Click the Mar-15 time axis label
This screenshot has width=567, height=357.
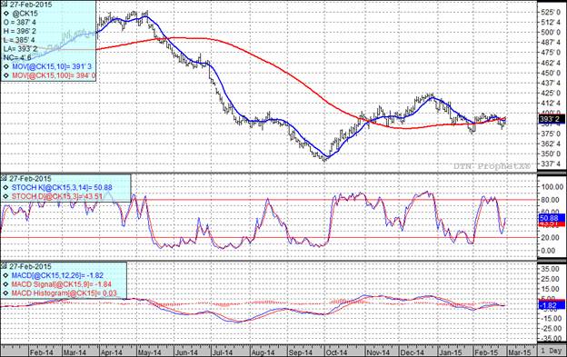(520, 352)
